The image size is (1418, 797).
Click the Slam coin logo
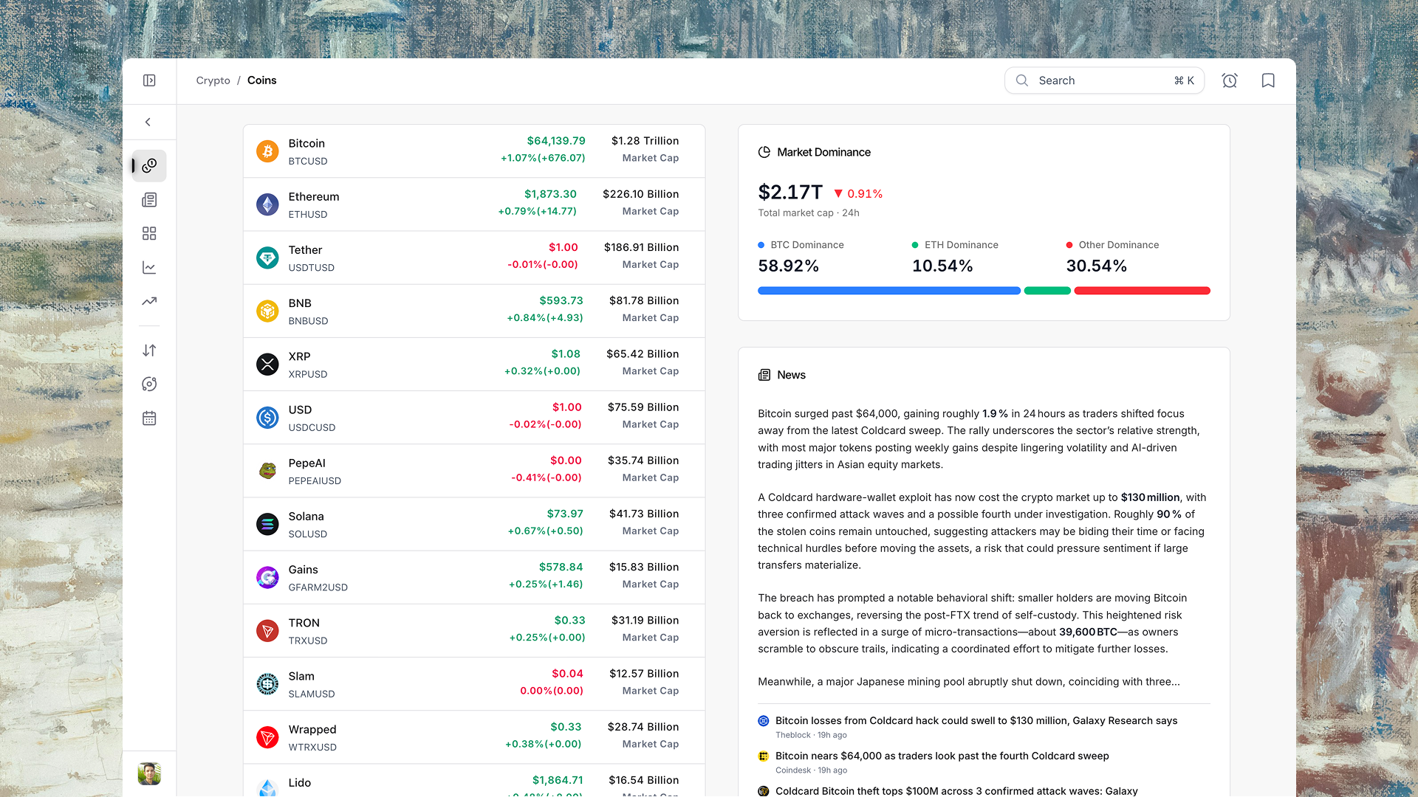tap(267, 684)
